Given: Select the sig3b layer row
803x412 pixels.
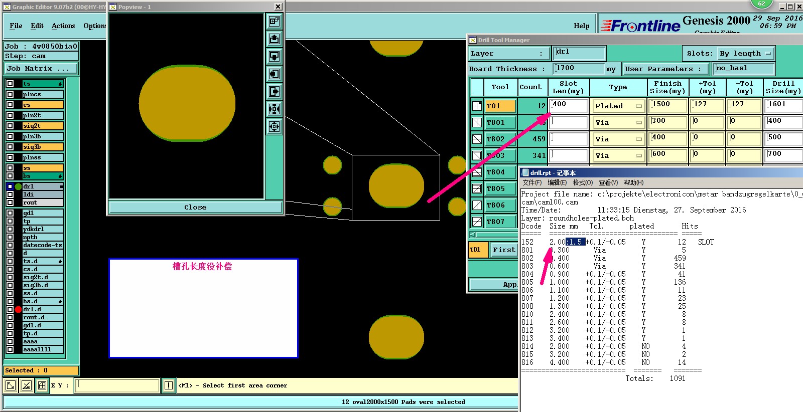Looking at the screenshot, I should 43,147.
